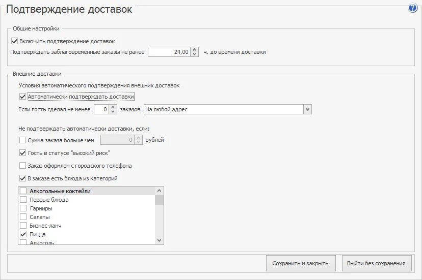Click 'Условия автоматического подтверждения внешних доставок' text

click(x=99, y=85)
